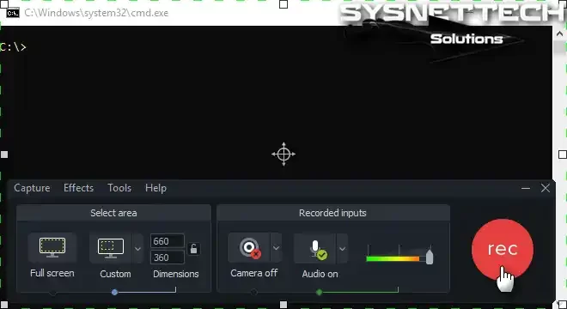Expand the camera options dropdown arrow
This screenshot has height=309, width=567.
point(276,248)
